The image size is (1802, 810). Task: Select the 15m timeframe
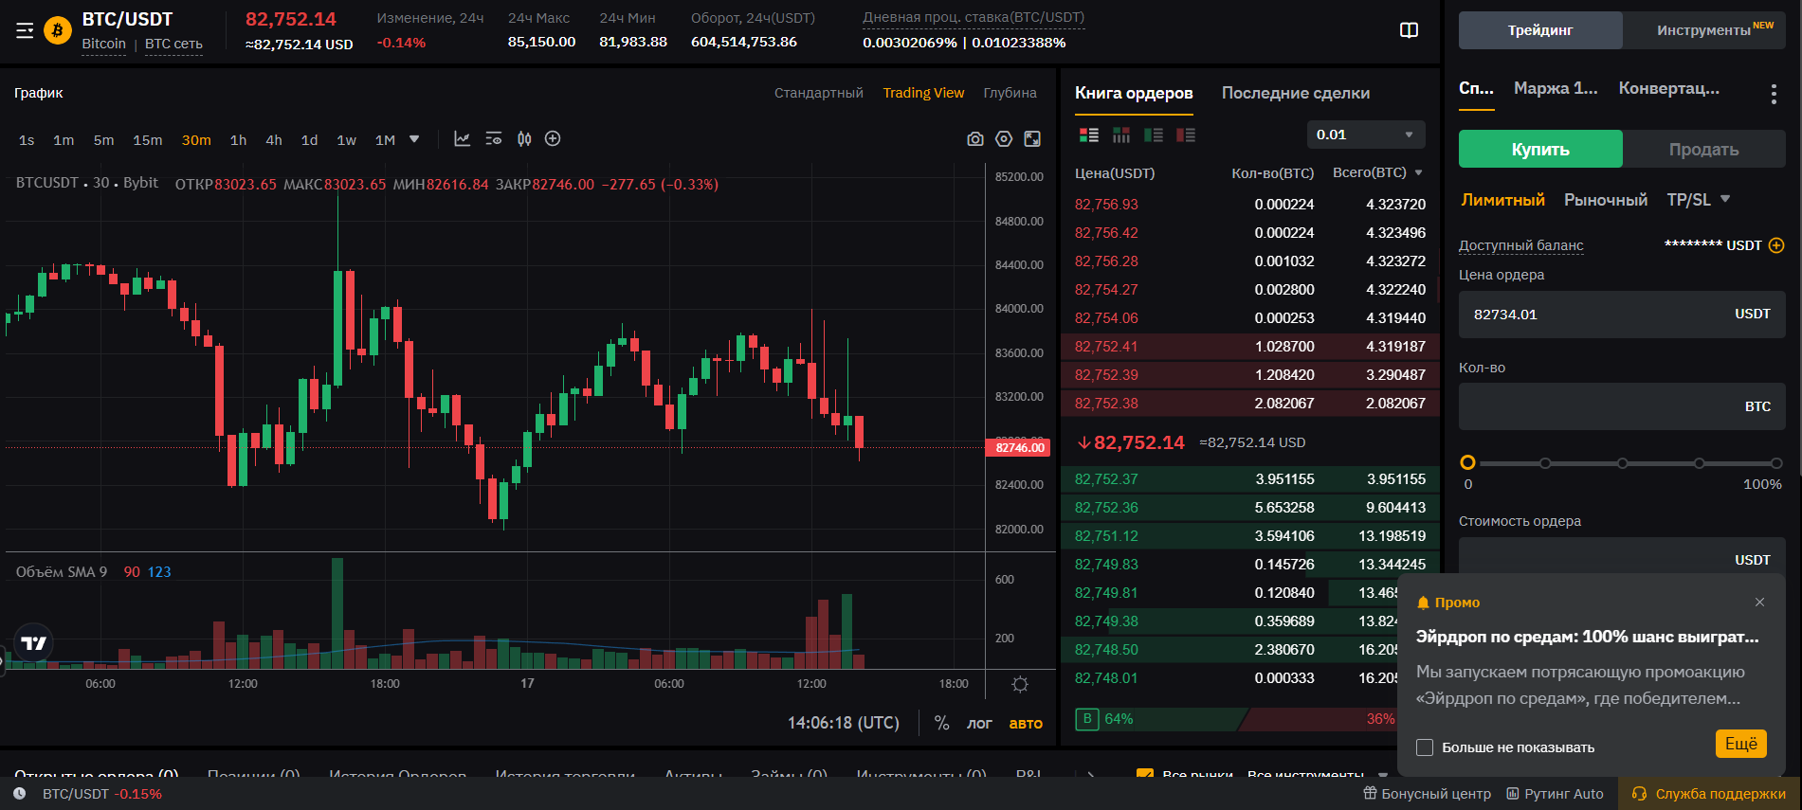[147, 140]
